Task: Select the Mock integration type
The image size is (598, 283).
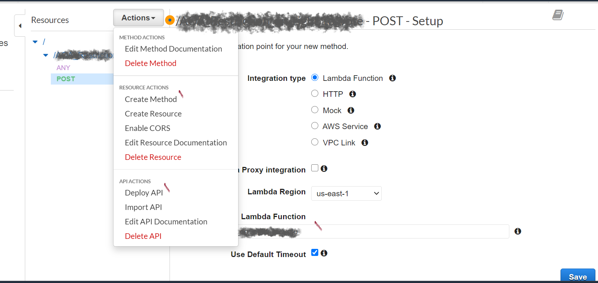Action: [x=315, y=110]
